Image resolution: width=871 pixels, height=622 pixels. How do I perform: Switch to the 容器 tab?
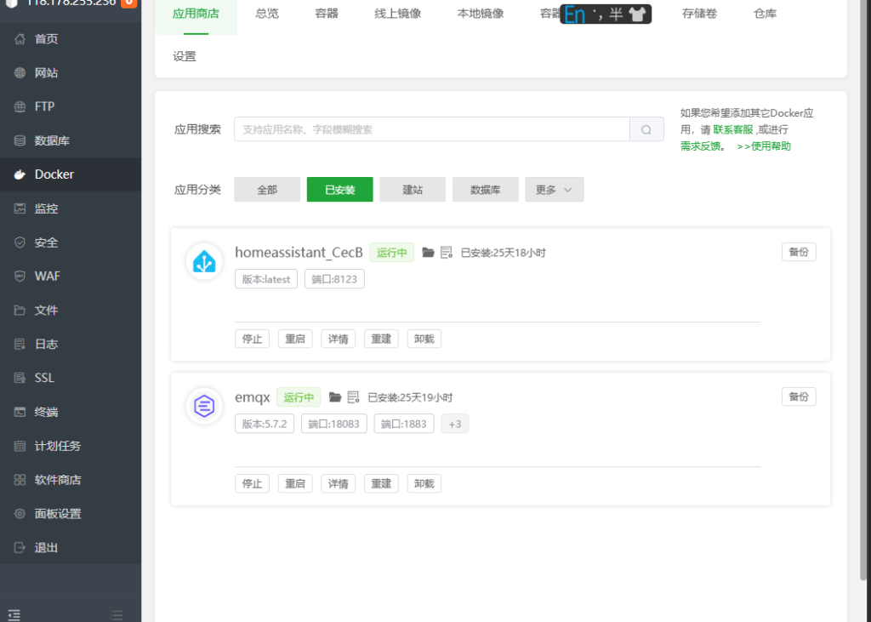327,14
